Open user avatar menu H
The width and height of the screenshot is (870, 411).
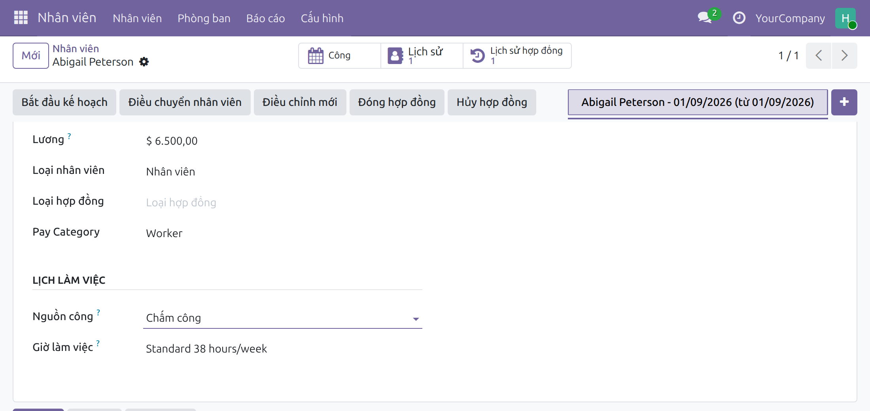845,18
